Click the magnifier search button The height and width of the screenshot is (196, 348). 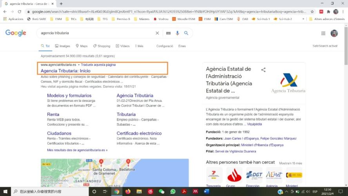point(186,33)
